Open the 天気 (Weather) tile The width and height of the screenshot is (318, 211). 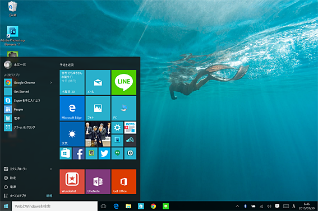[72, 134]
